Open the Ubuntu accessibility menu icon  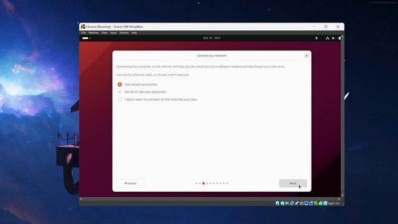click(x=317, y=38)
